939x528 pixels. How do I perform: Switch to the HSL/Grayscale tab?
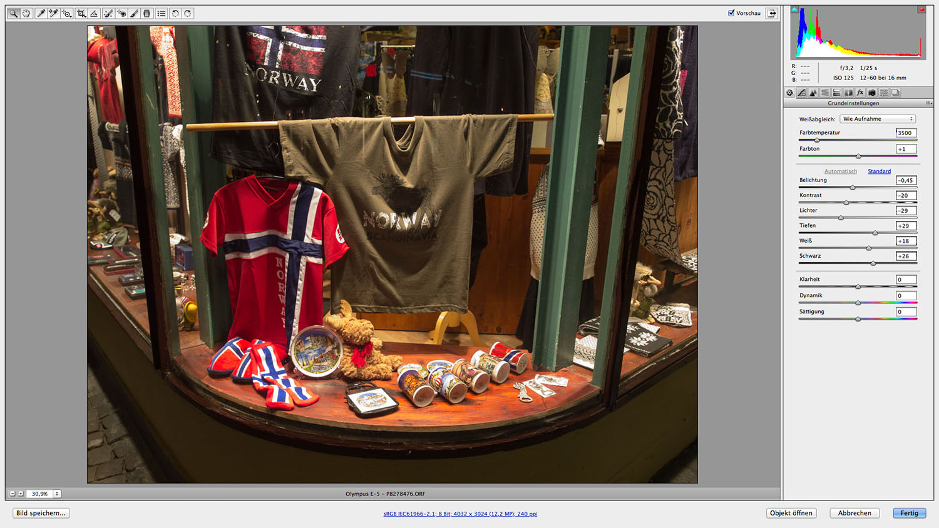[825, 93]
